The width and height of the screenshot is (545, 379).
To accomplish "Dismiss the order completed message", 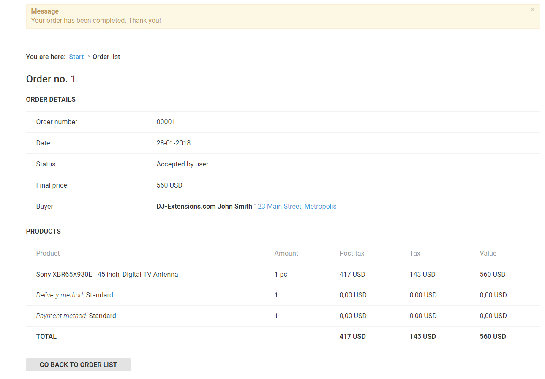I will point(533,10).
